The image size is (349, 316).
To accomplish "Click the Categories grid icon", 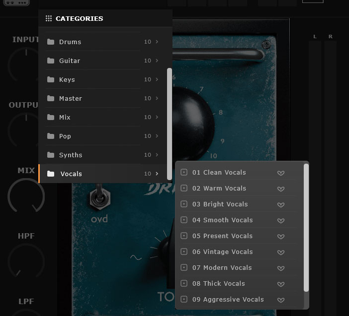I will click(x=49, y=19).
